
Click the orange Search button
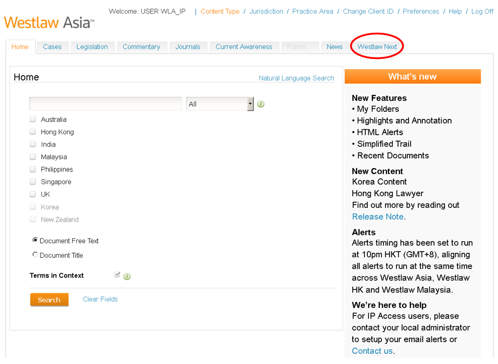(x=49, y=299)
